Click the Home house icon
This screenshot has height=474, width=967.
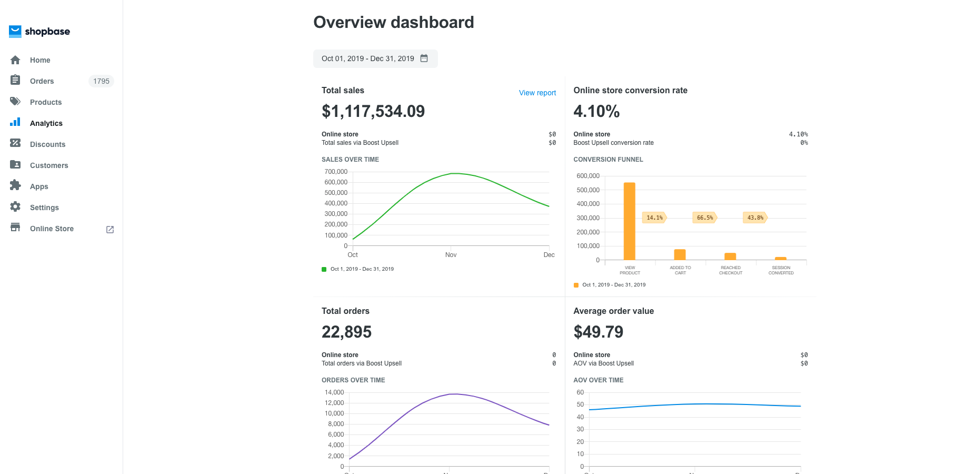point(15,60)
